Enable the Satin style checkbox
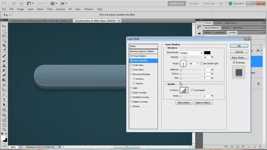The height and width of the screenshot is (150, 267). [131, 88]
